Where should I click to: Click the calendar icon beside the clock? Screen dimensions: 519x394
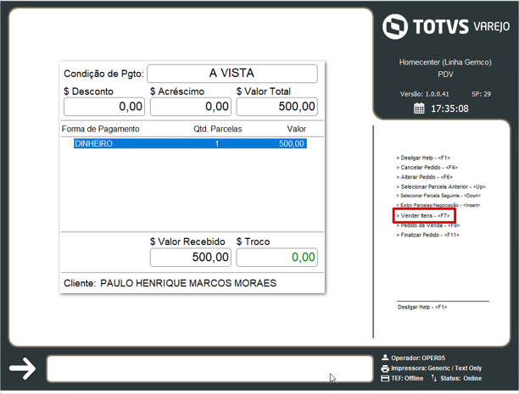(x=419, y=108)
